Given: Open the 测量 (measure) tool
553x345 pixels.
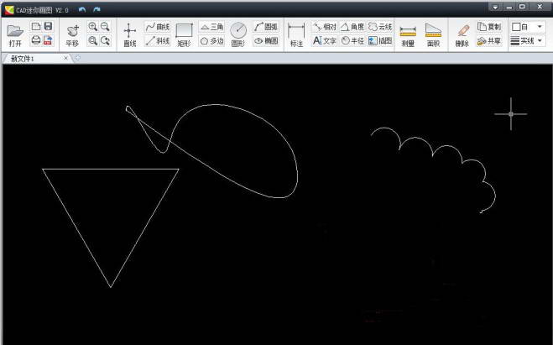Looking at the screenshot, I should [408, 34].
